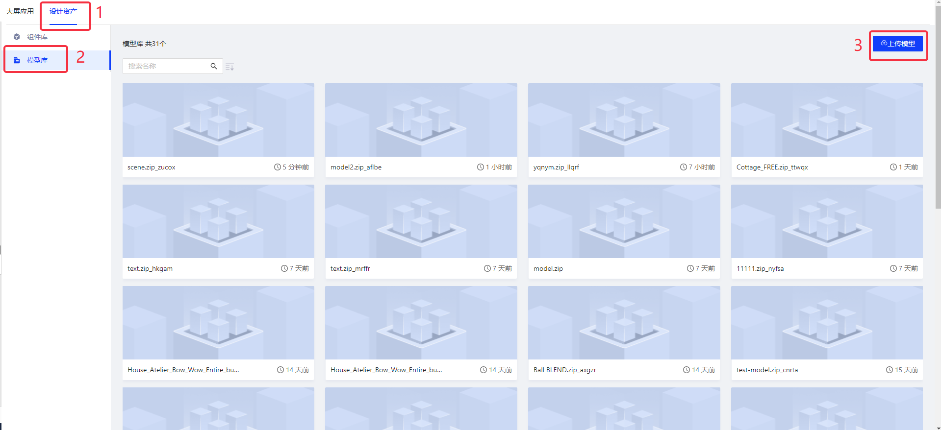Open 组件库 in the sidebar
Viewport: 941px width, 430px height.
(x=37, y=37)
